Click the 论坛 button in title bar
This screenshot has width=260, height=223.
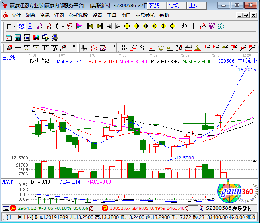pyautogui.click(x=177, y=6)
